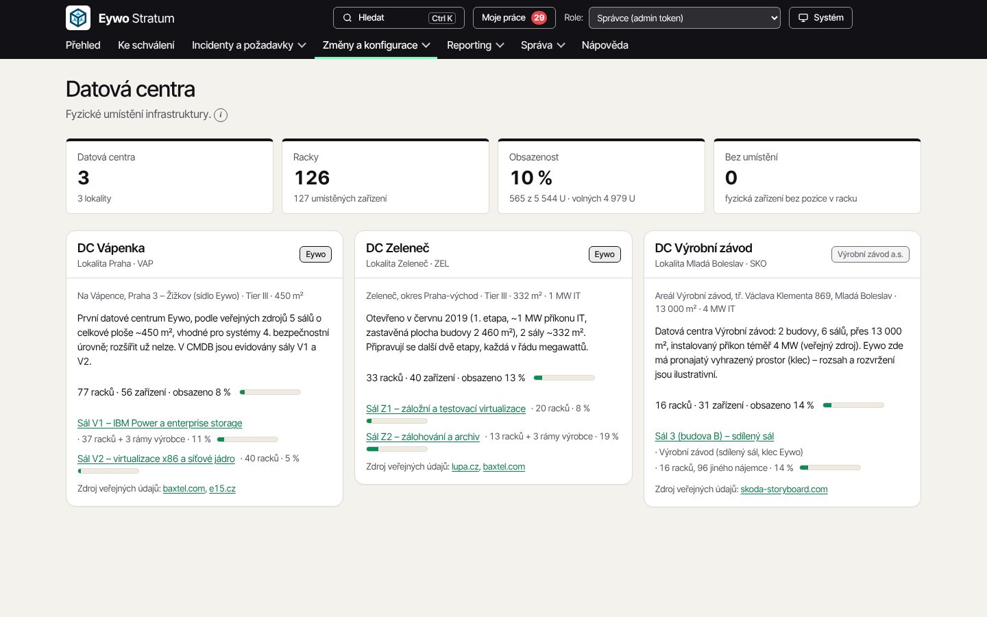Click Eywo badge on DC Zeleneč card
Image resolution: width=987 pixels, height=617 pixels.
[x=605, y=254]
